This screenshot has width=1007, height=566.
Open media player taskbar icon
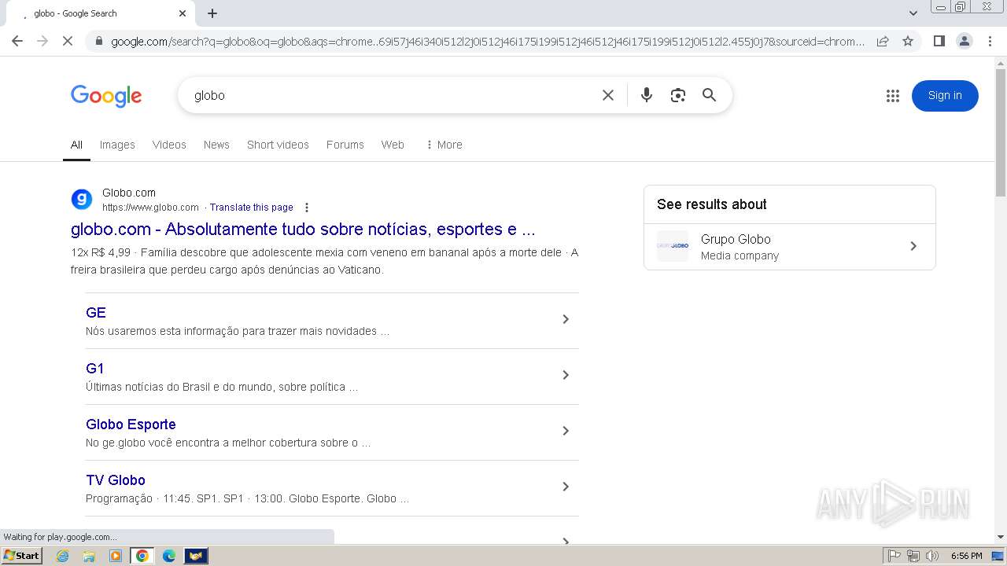(x=116, y=556)
